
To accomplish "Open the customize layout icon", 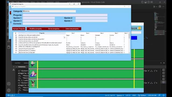I will (x=152, y=2).
